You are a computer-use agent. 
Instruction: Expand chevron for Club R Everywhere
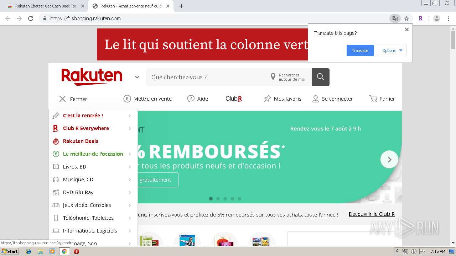click(x=130, y=128)
